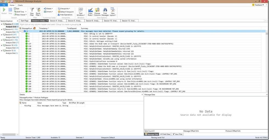Click Hide Operations in the ribbon
The width and height of the screenshot is (269, 140).
pos(65,15)
